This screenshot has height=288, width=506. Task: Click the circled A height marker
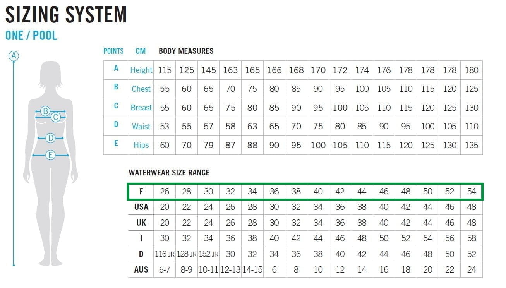click(14, 56)
